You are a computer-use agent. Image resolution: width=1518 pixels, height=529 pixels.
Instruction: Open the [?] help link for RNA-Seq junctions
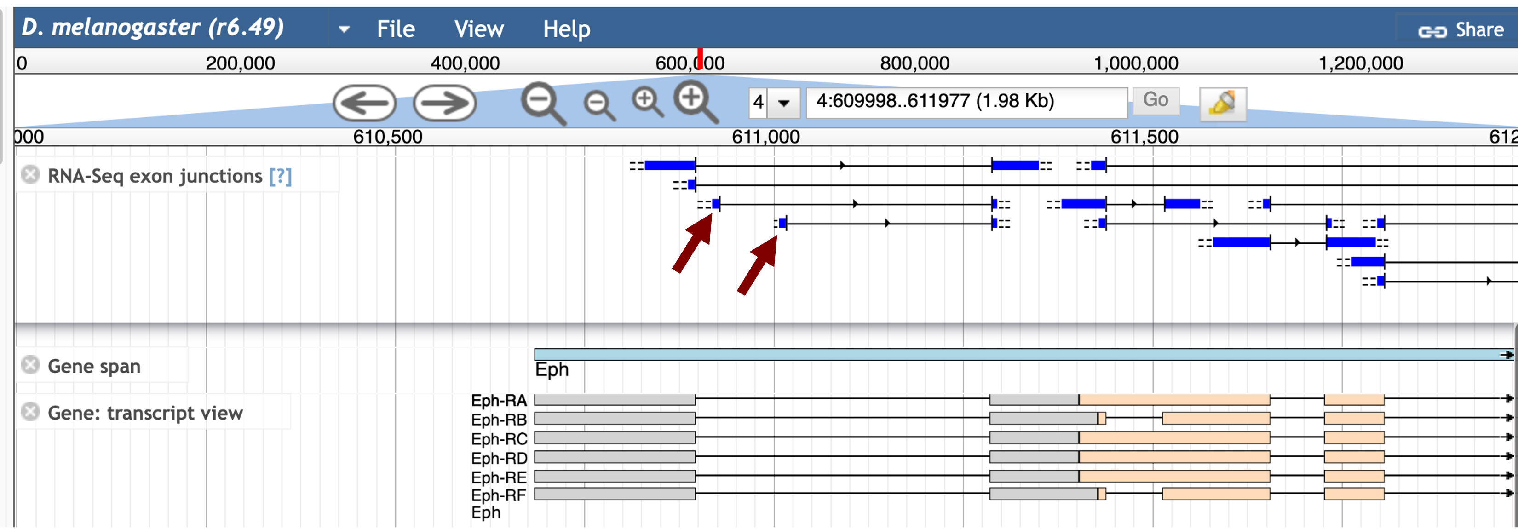(x=280, y=176)
